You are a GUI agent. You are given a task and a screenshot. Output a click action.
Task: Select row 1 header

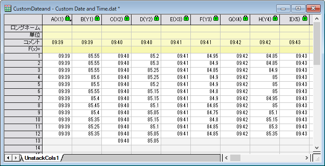23,57
